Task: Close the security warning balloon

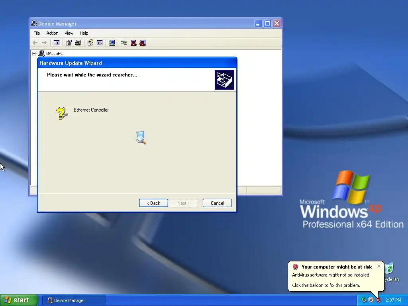Action: pos(379,266)
